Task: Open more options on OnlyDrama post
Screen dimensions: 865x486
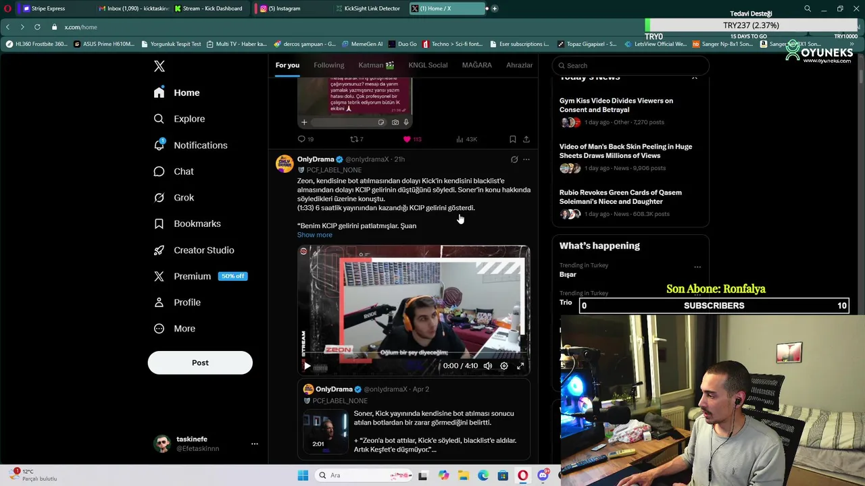Action: point(526,159)
